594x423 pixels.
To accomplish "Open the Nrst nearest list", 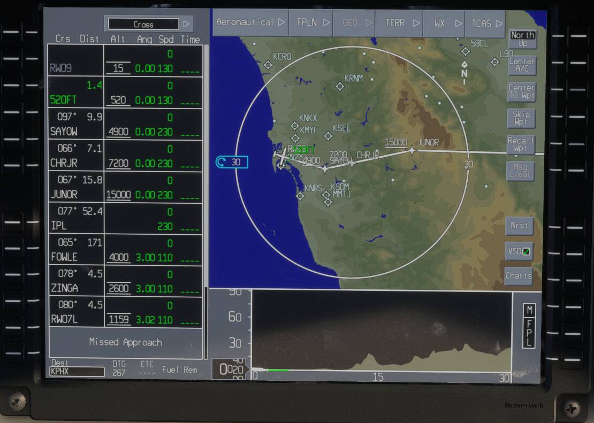I will click(520, 226).
